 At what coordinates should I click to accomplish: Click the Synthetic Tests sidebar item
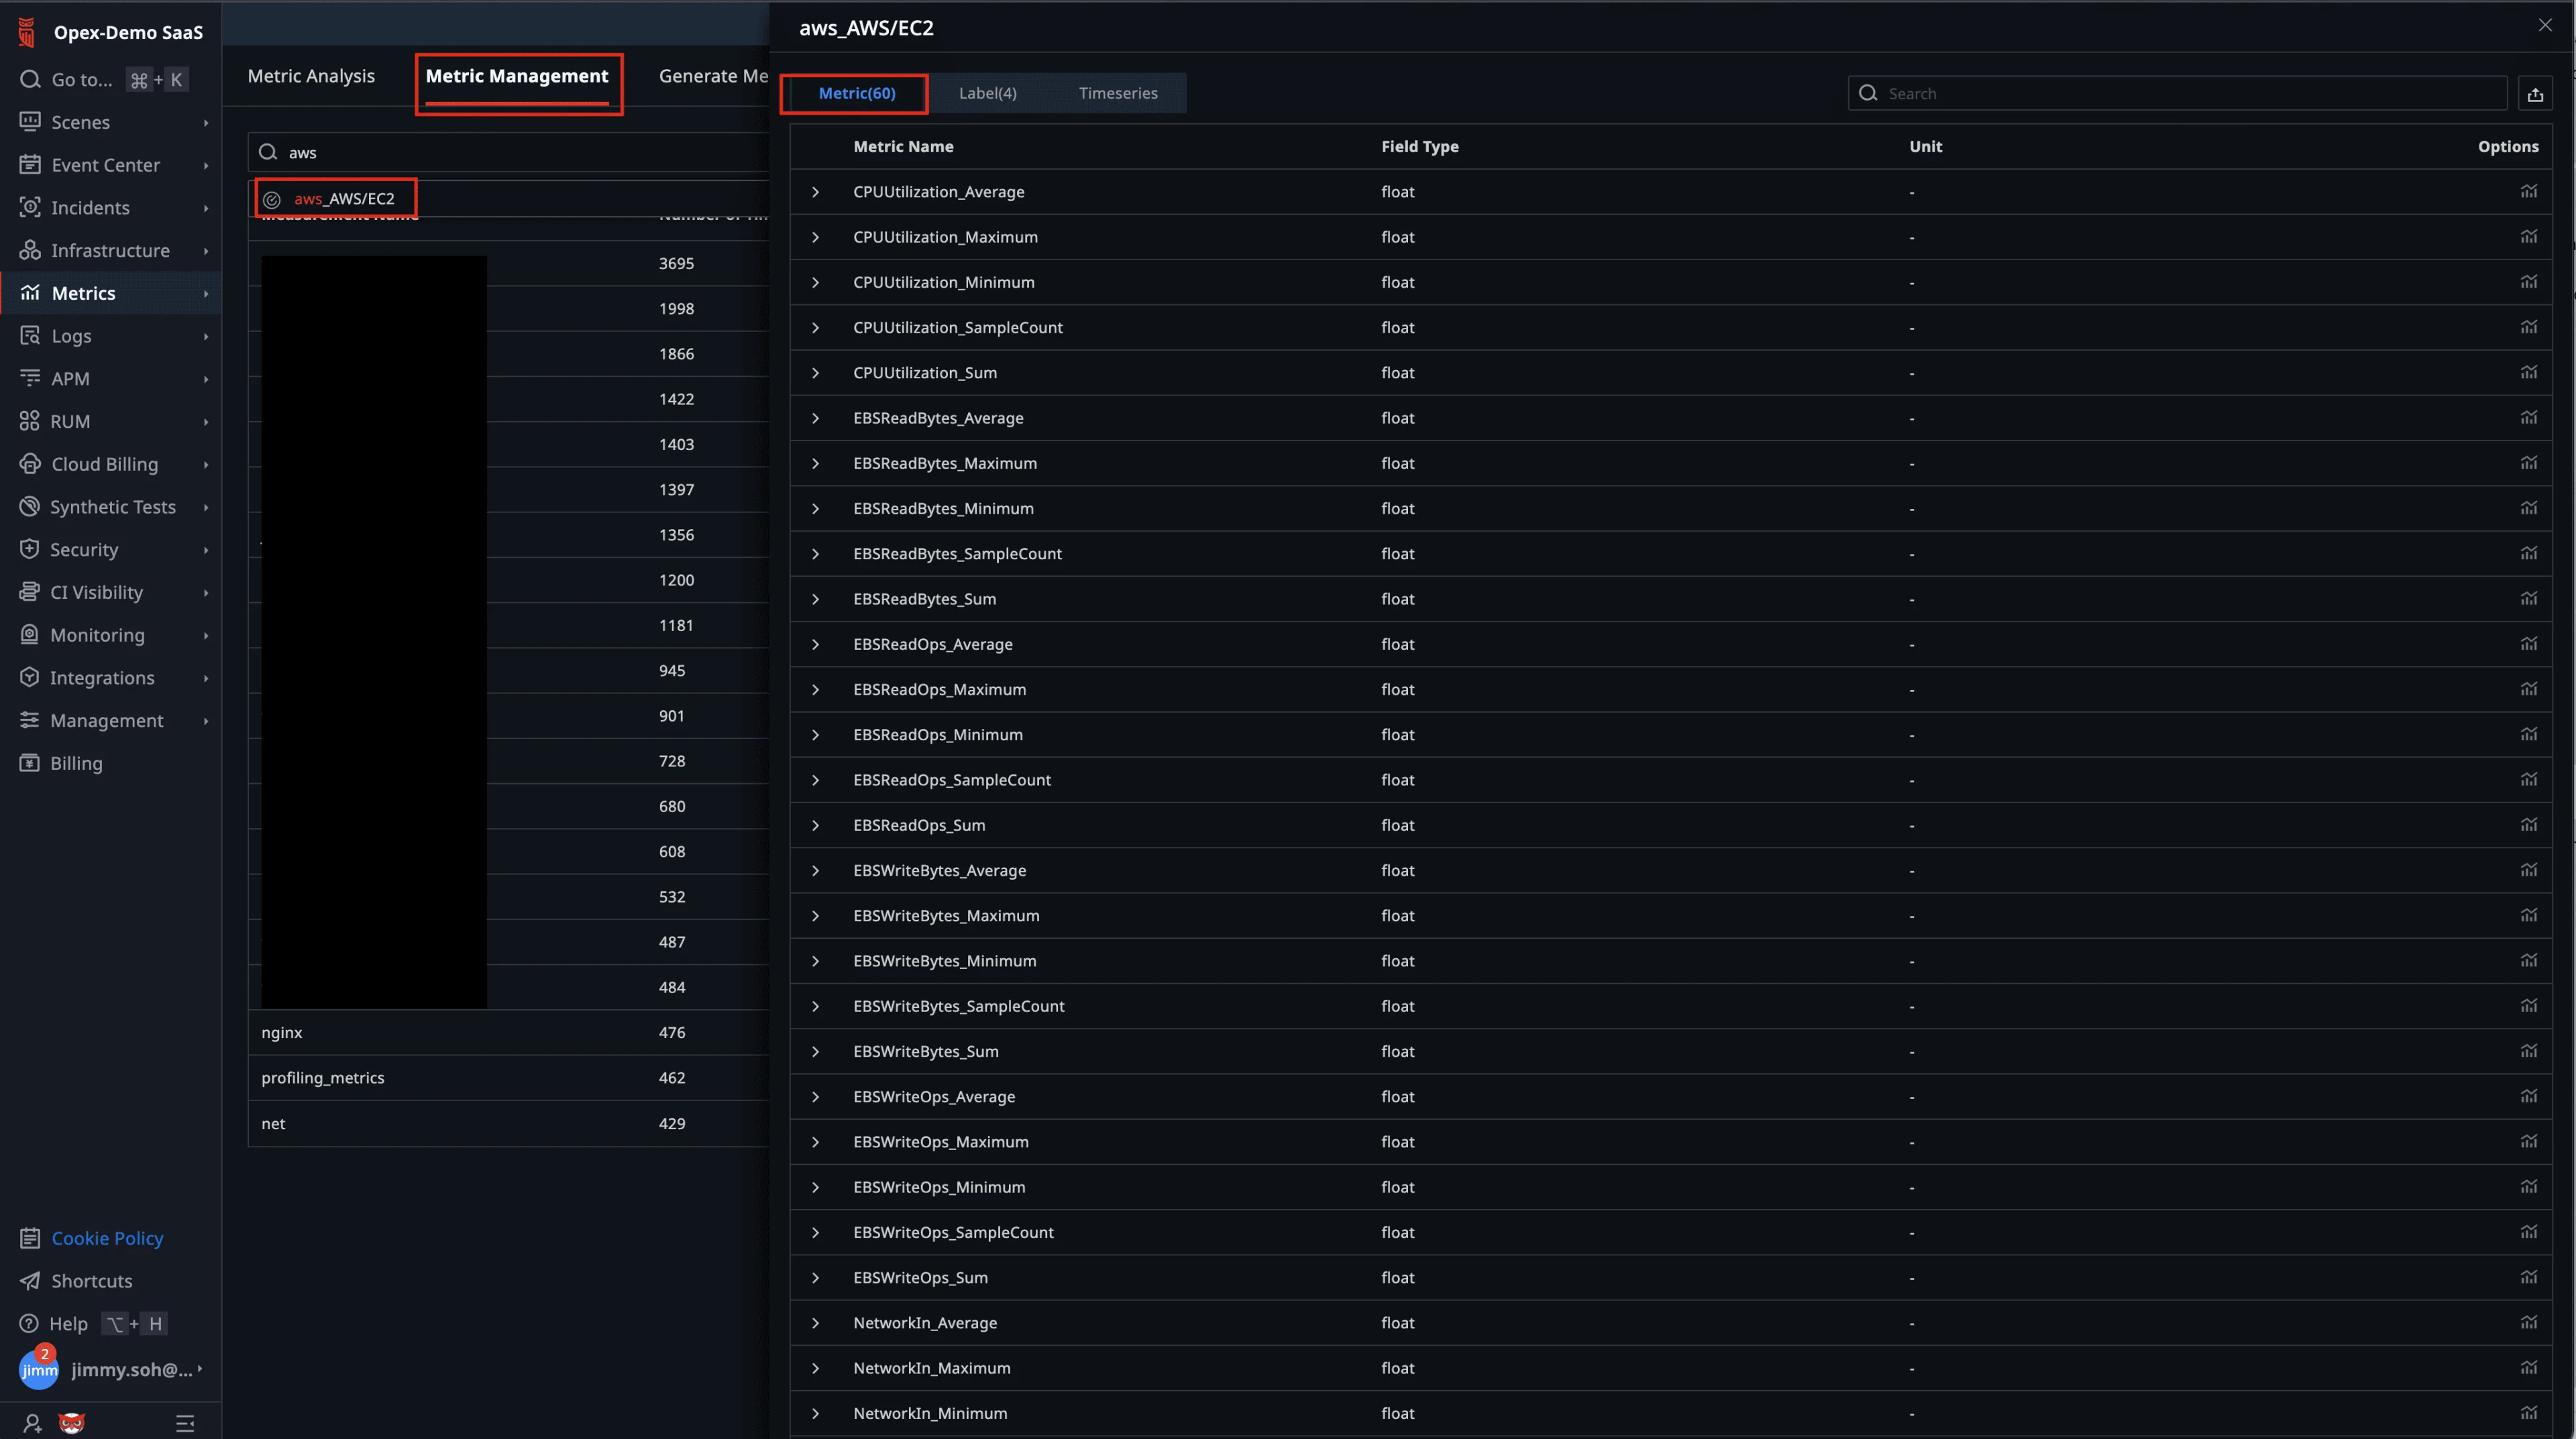click(x=112, y=507)
